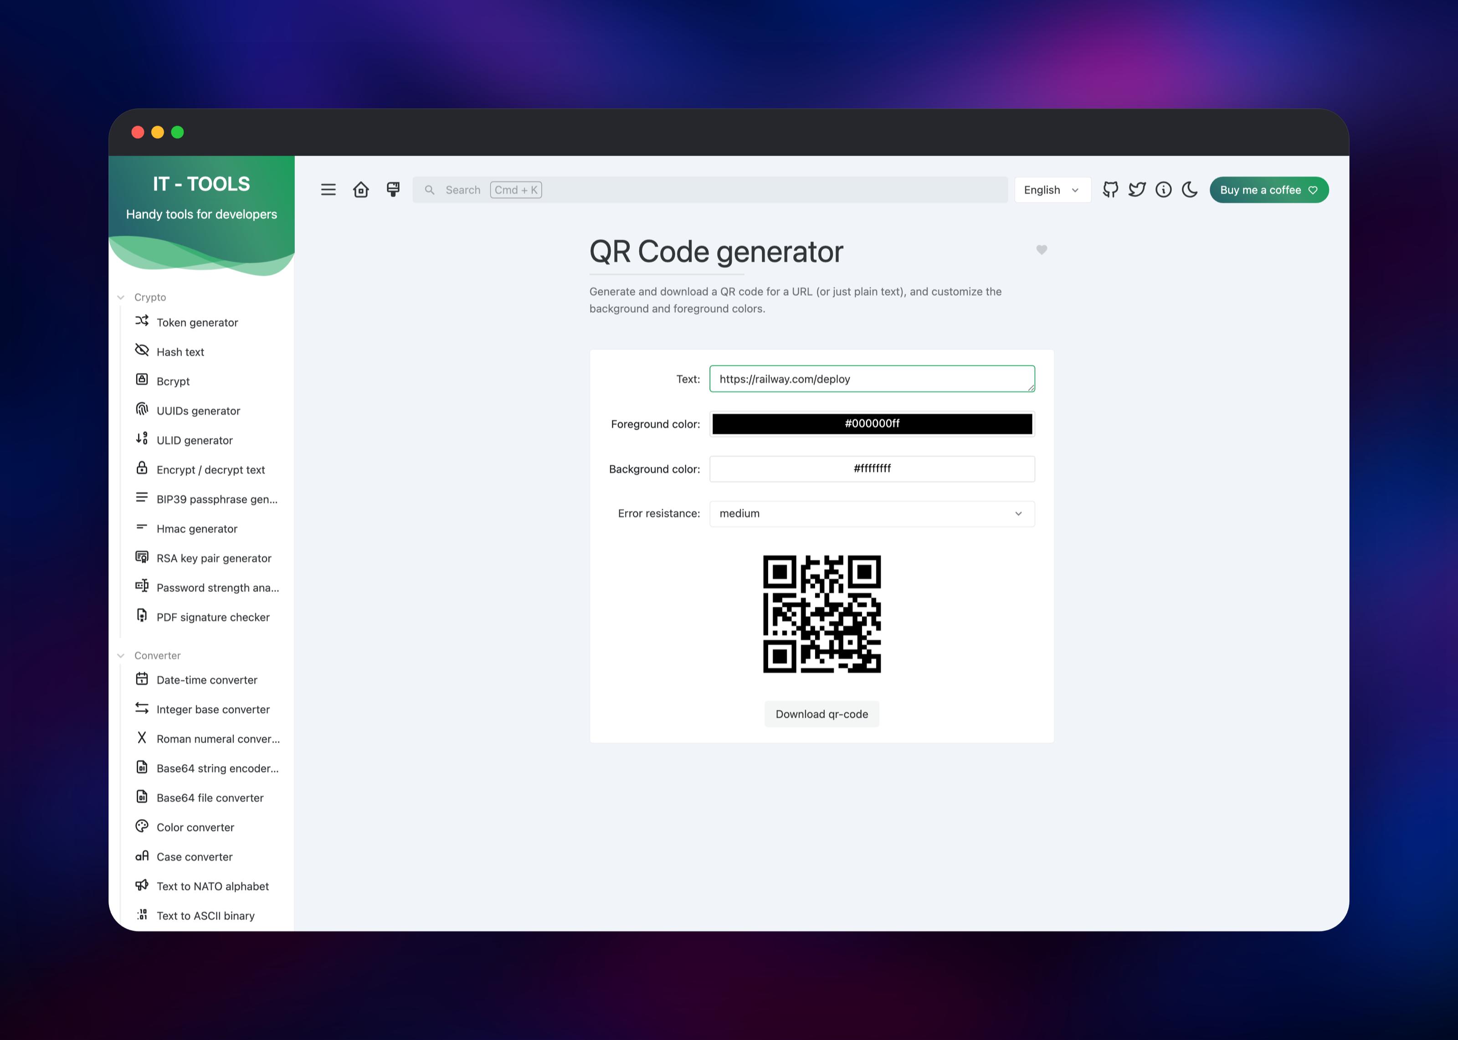Screen dimensions: 1458x1040
Task: Click the Hash text crossed-eye icon
Action: tap(142, 350)
